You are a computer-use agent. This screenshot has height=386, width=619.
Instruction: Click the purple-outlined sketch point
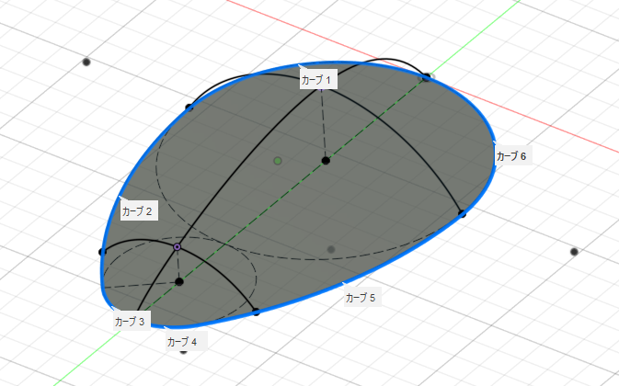(x=177, y=247)
